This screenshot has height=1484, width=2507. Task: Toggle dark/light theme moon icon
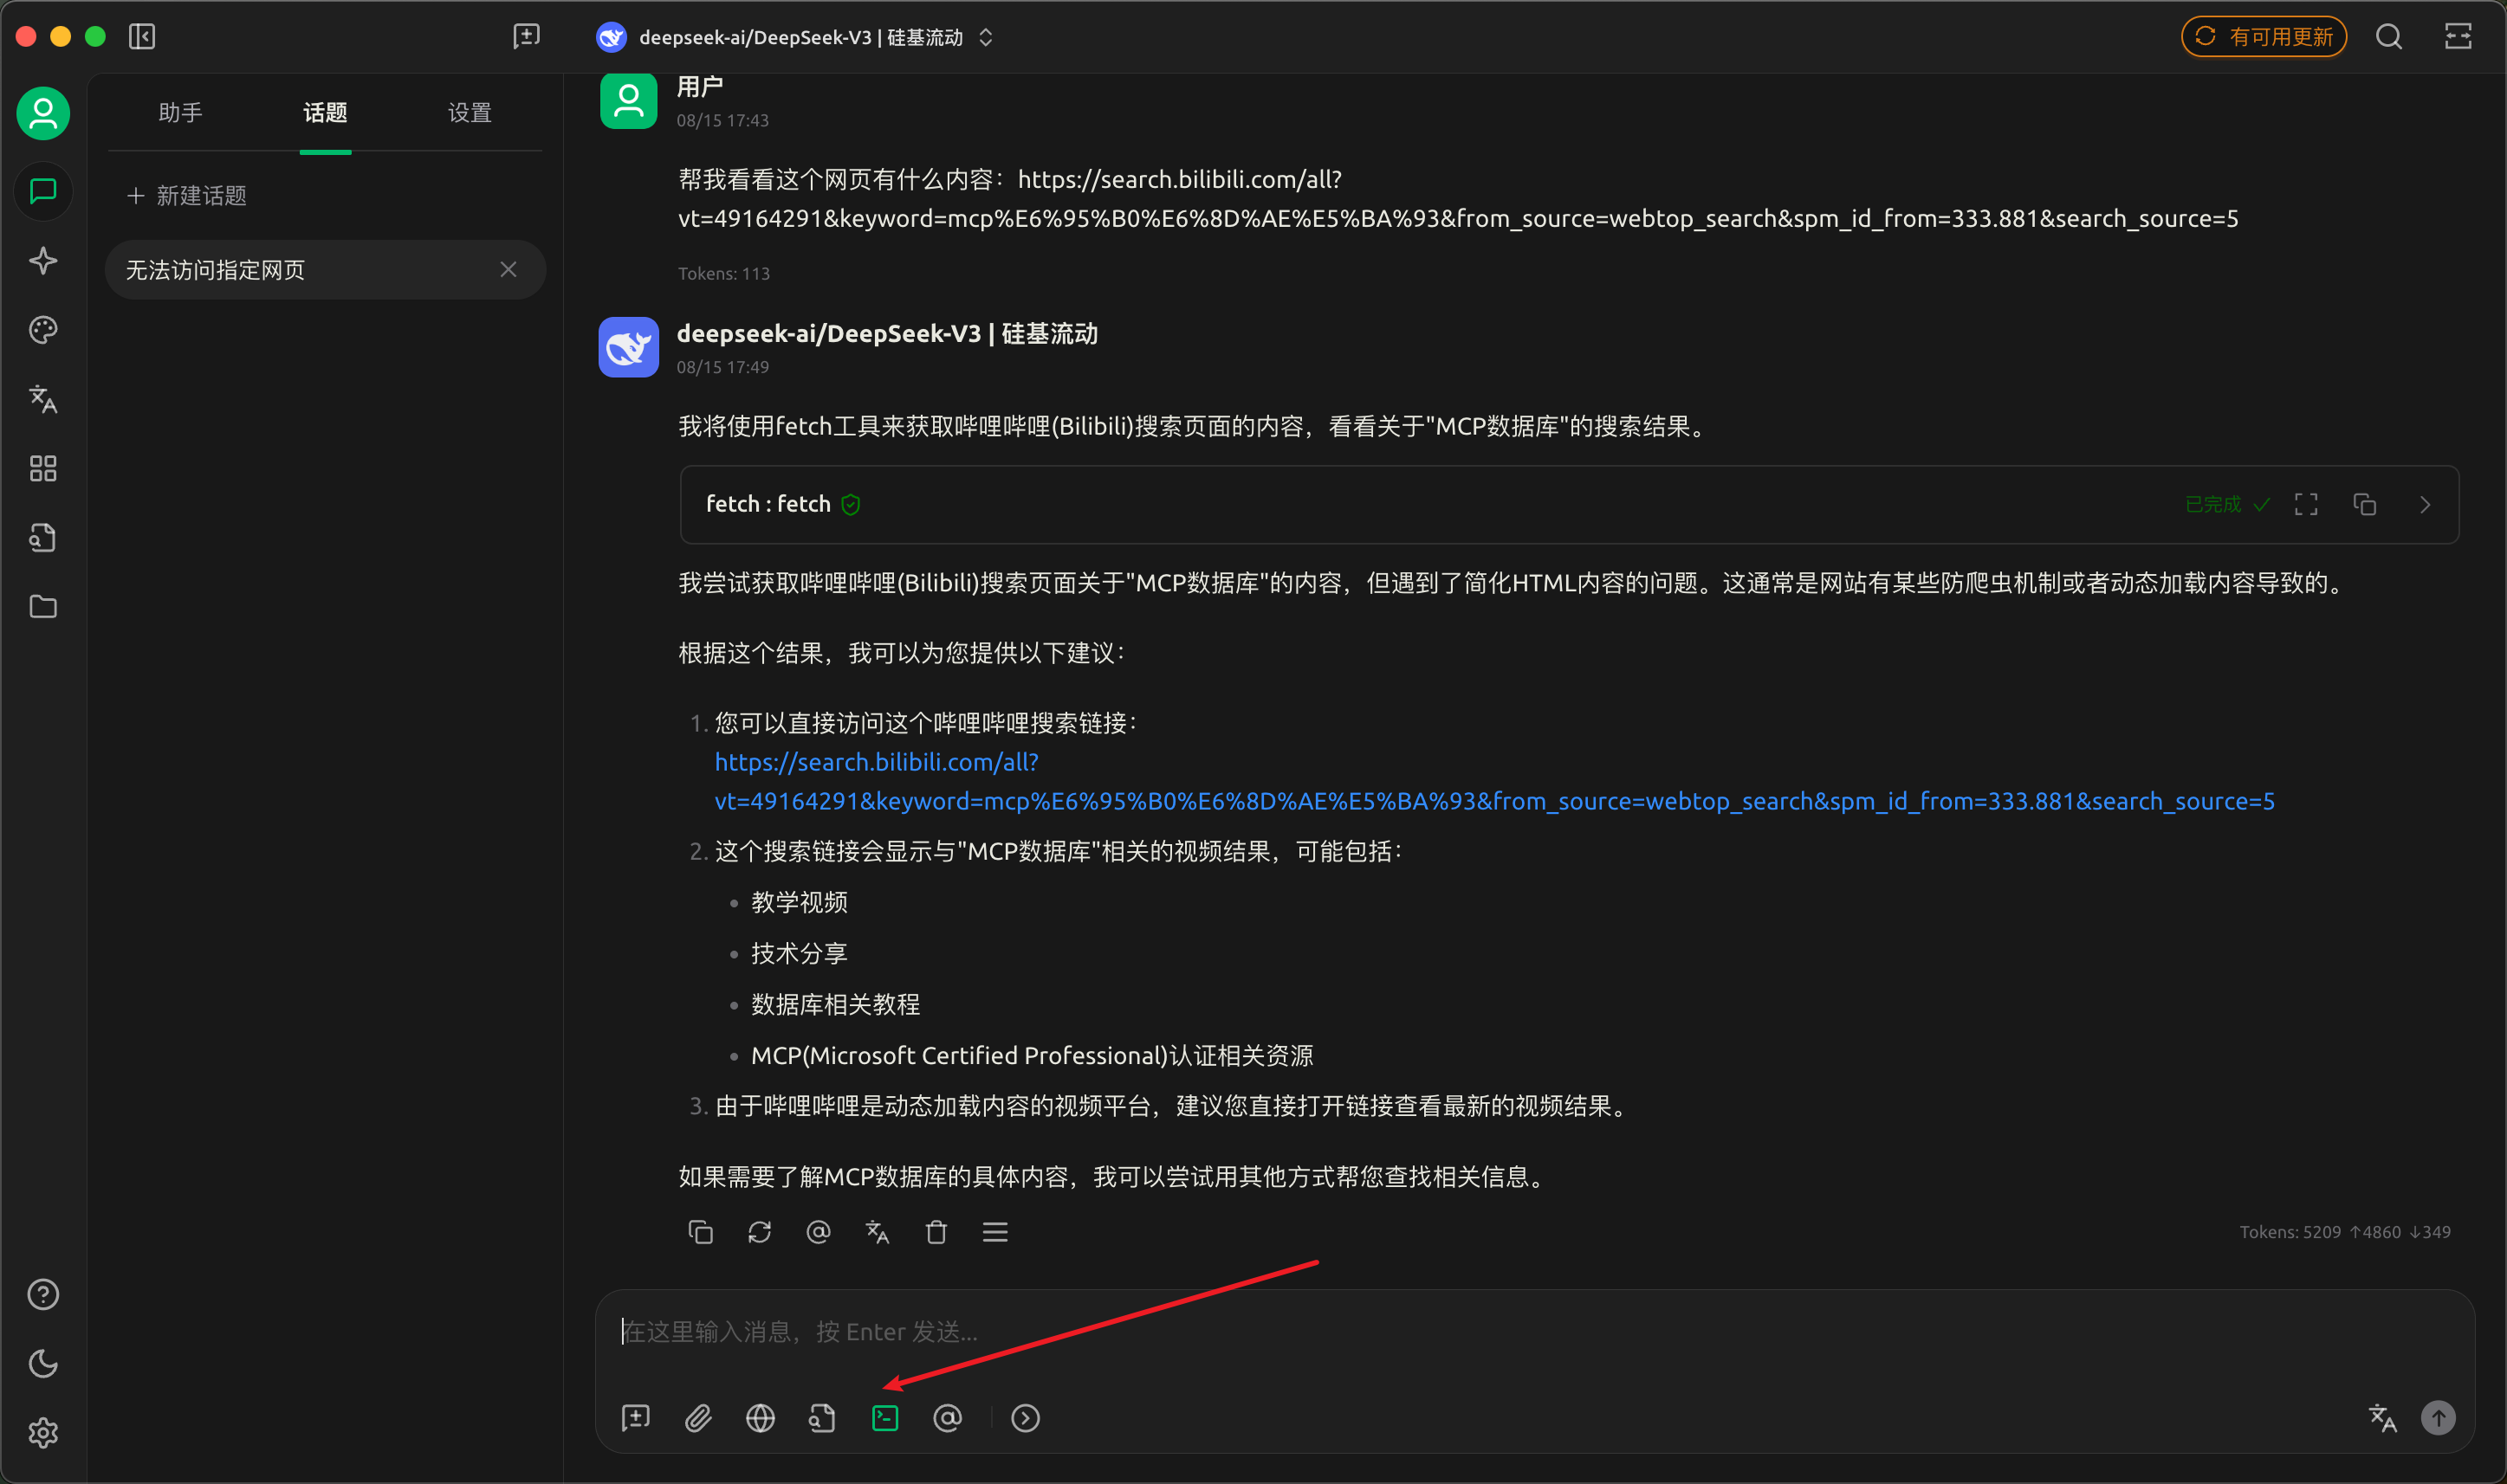43,1363
